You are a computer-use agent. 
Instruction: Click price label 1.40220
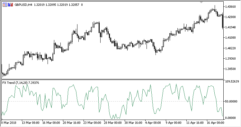pyautogui.click(x=230, y=48)
